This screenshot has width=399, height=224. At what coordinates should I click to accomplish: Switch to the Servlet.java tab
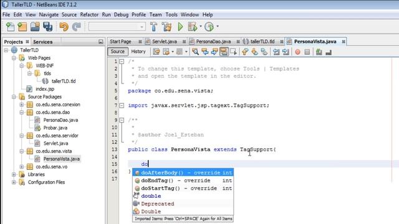164,42
